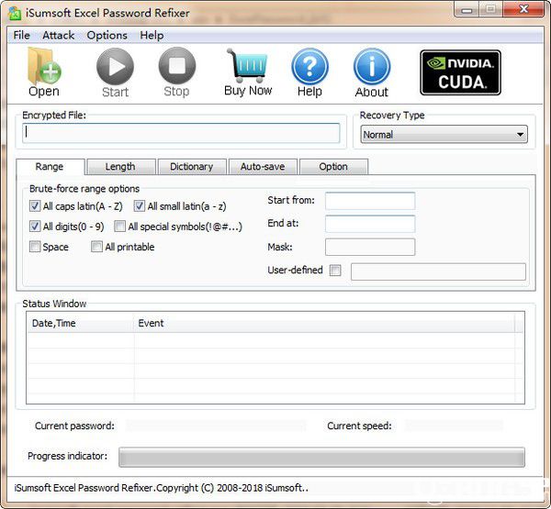This screenshot has height=509, width=551.
Task: Click the User-defined characters text field
Action: (x=438, y=271)
